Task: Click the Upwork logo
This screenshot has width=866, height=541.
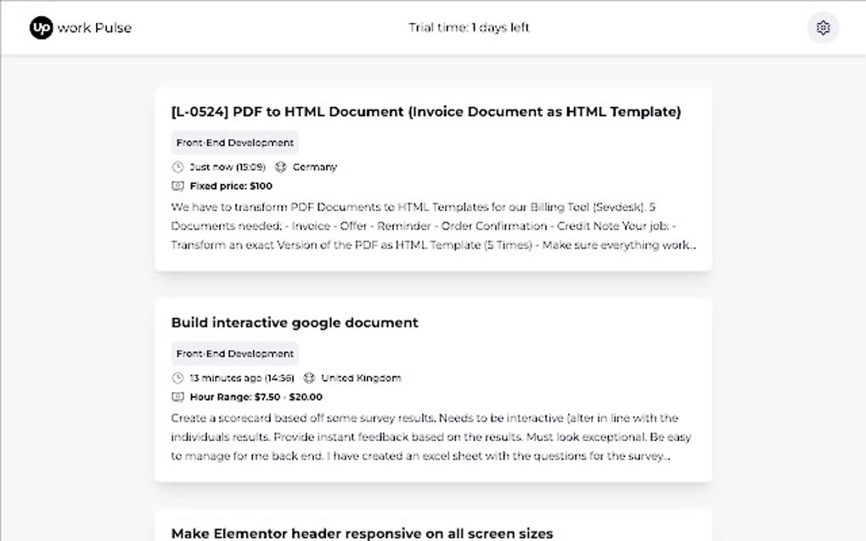Action: 40,26
